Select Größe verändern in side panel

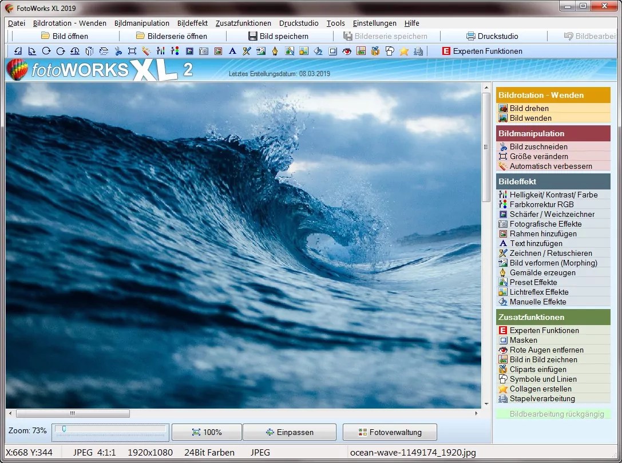click(x=553, y=156)
